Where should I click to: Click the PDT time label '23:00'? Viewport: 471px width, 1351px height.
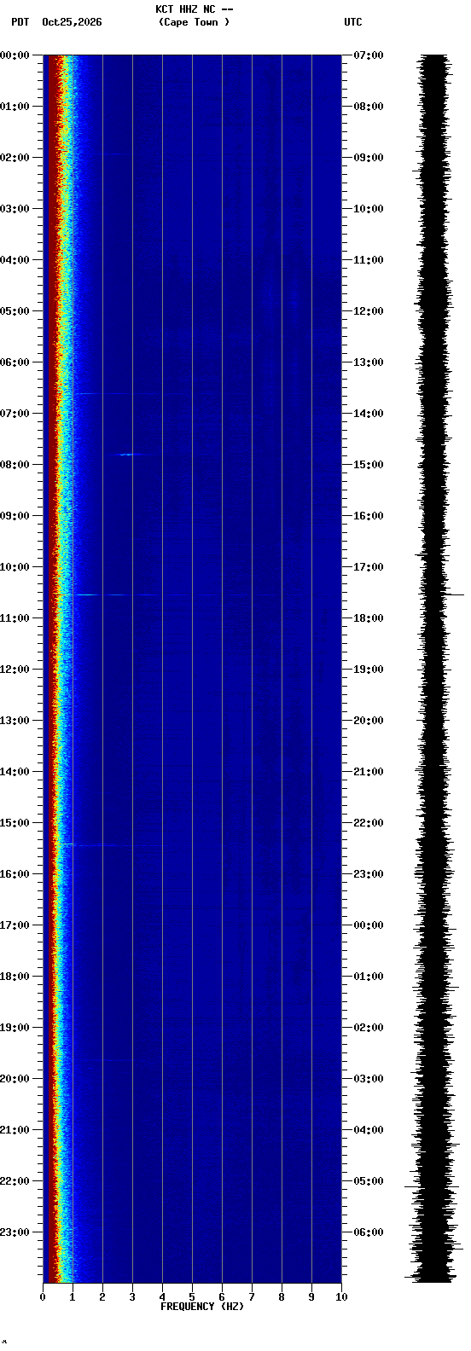(x=15, y=1232)
